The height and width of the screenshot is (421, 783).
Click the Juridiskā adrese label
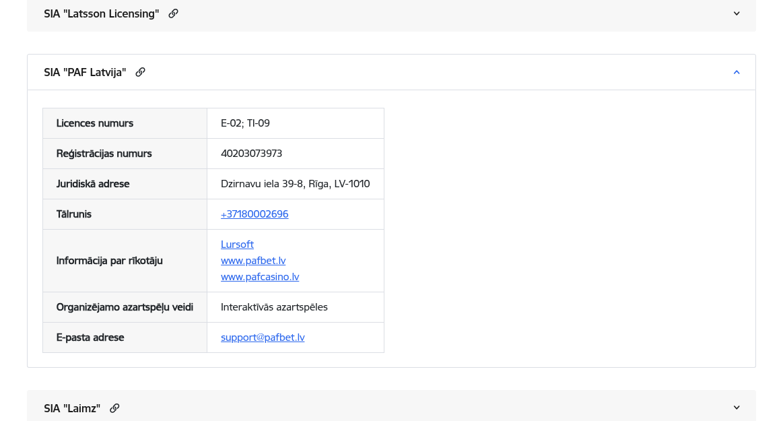click(93, 184)
